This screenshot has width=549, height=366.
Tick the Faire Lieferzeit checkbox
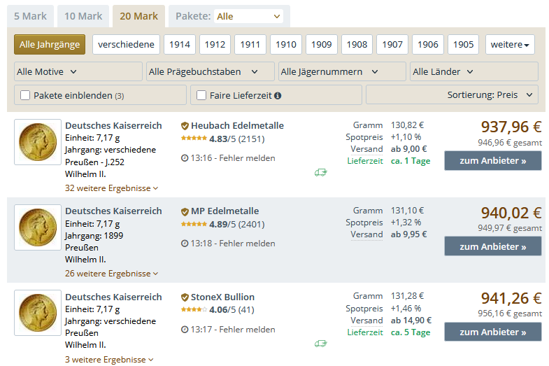[x=201, y=95]
